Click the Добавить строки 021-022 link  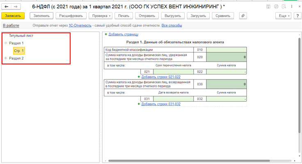[x=161, y=77]
